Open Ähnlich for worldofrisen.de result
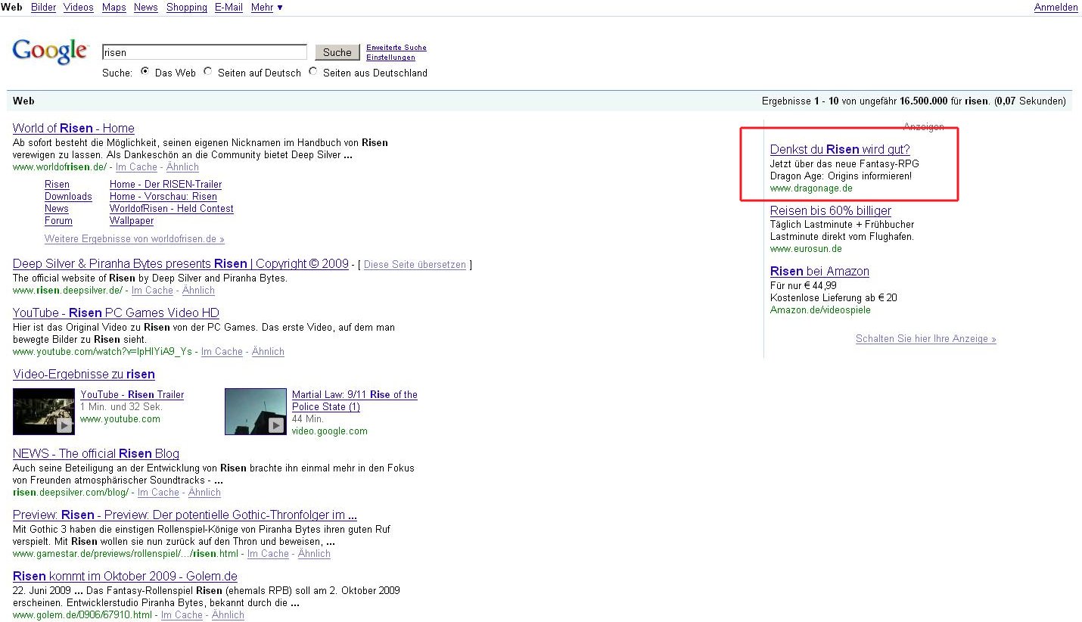 [182, 167]
